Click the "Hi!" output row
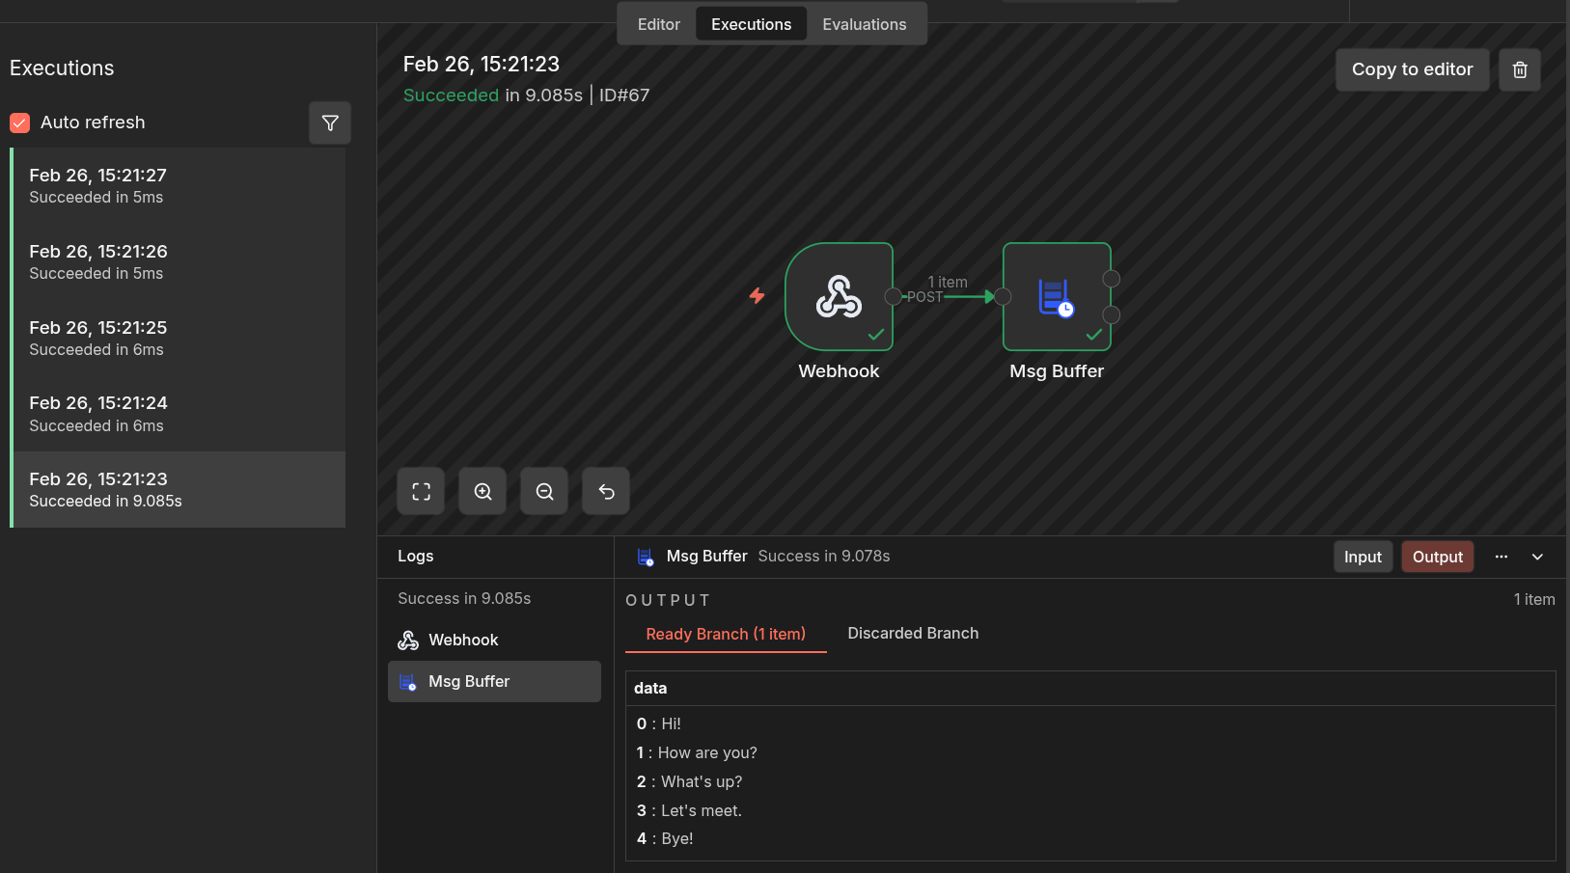Viewport: 1570px width, 873px height. 659,723
